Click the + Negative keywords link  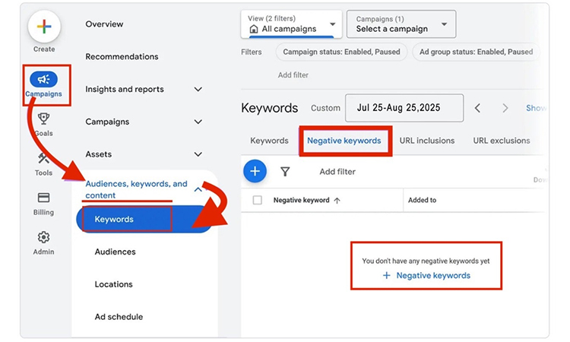pos(426,275)
